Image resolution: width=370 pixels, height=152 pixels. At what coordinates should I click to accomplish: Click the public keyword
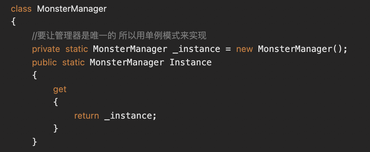[44, 63]
